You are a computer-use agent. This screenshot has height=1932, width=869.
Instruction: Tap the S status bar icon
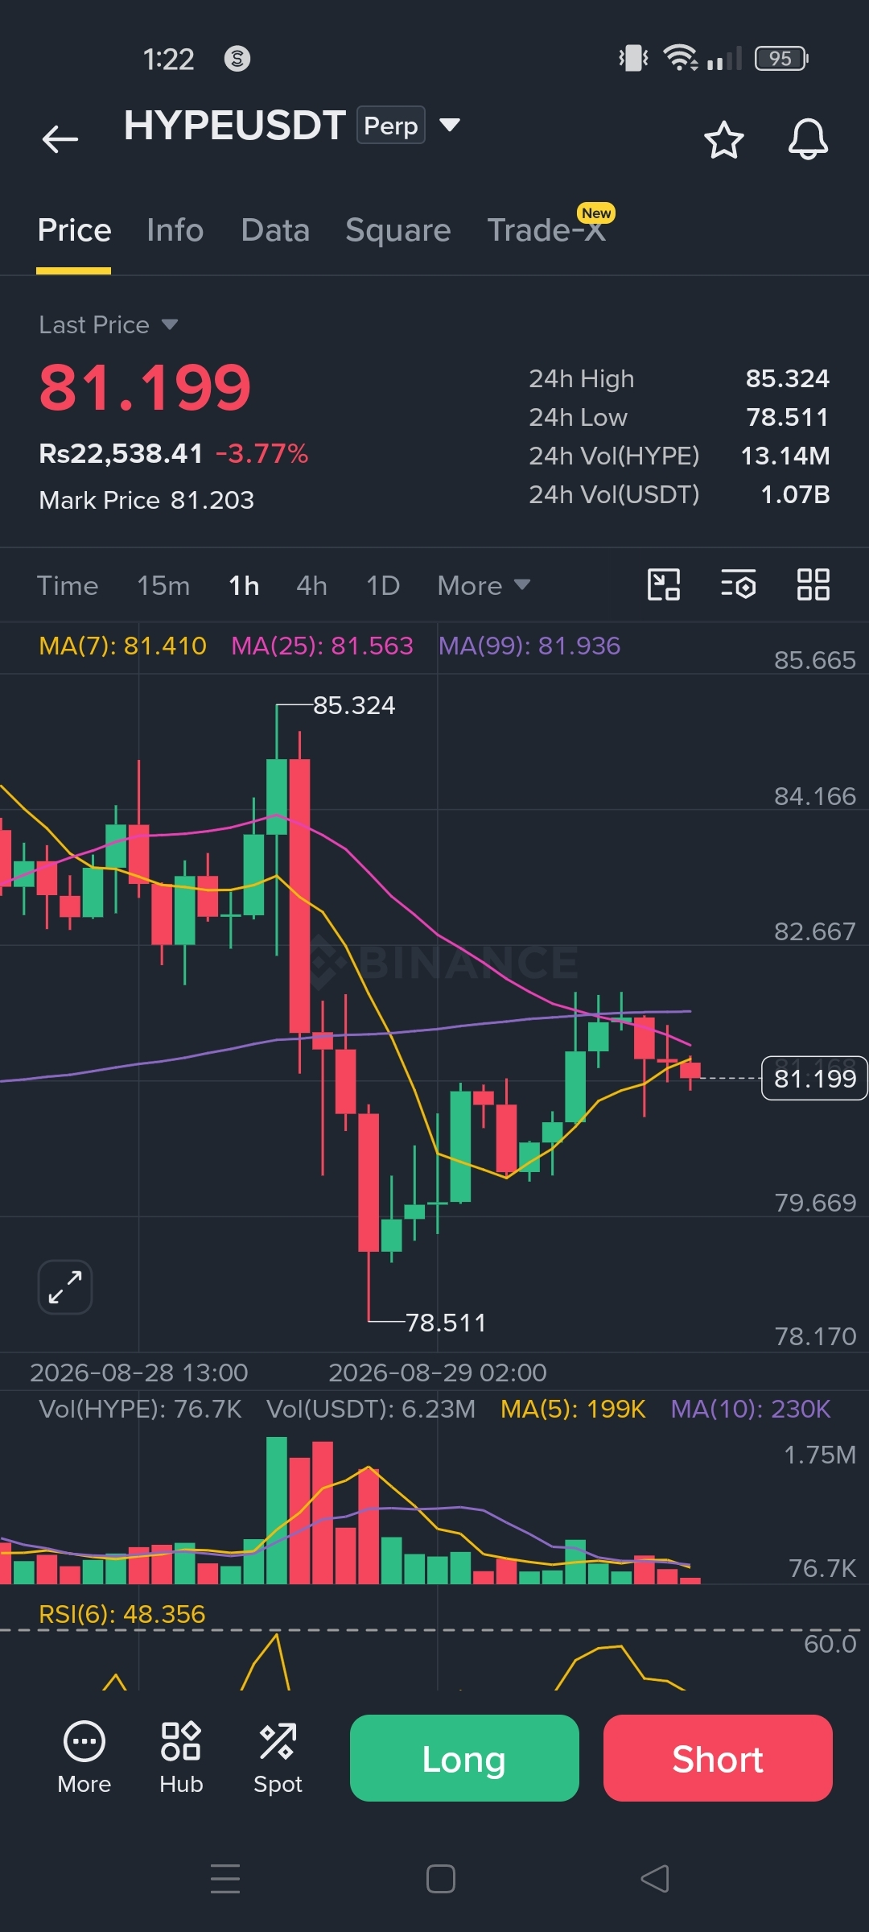[237, 58]
